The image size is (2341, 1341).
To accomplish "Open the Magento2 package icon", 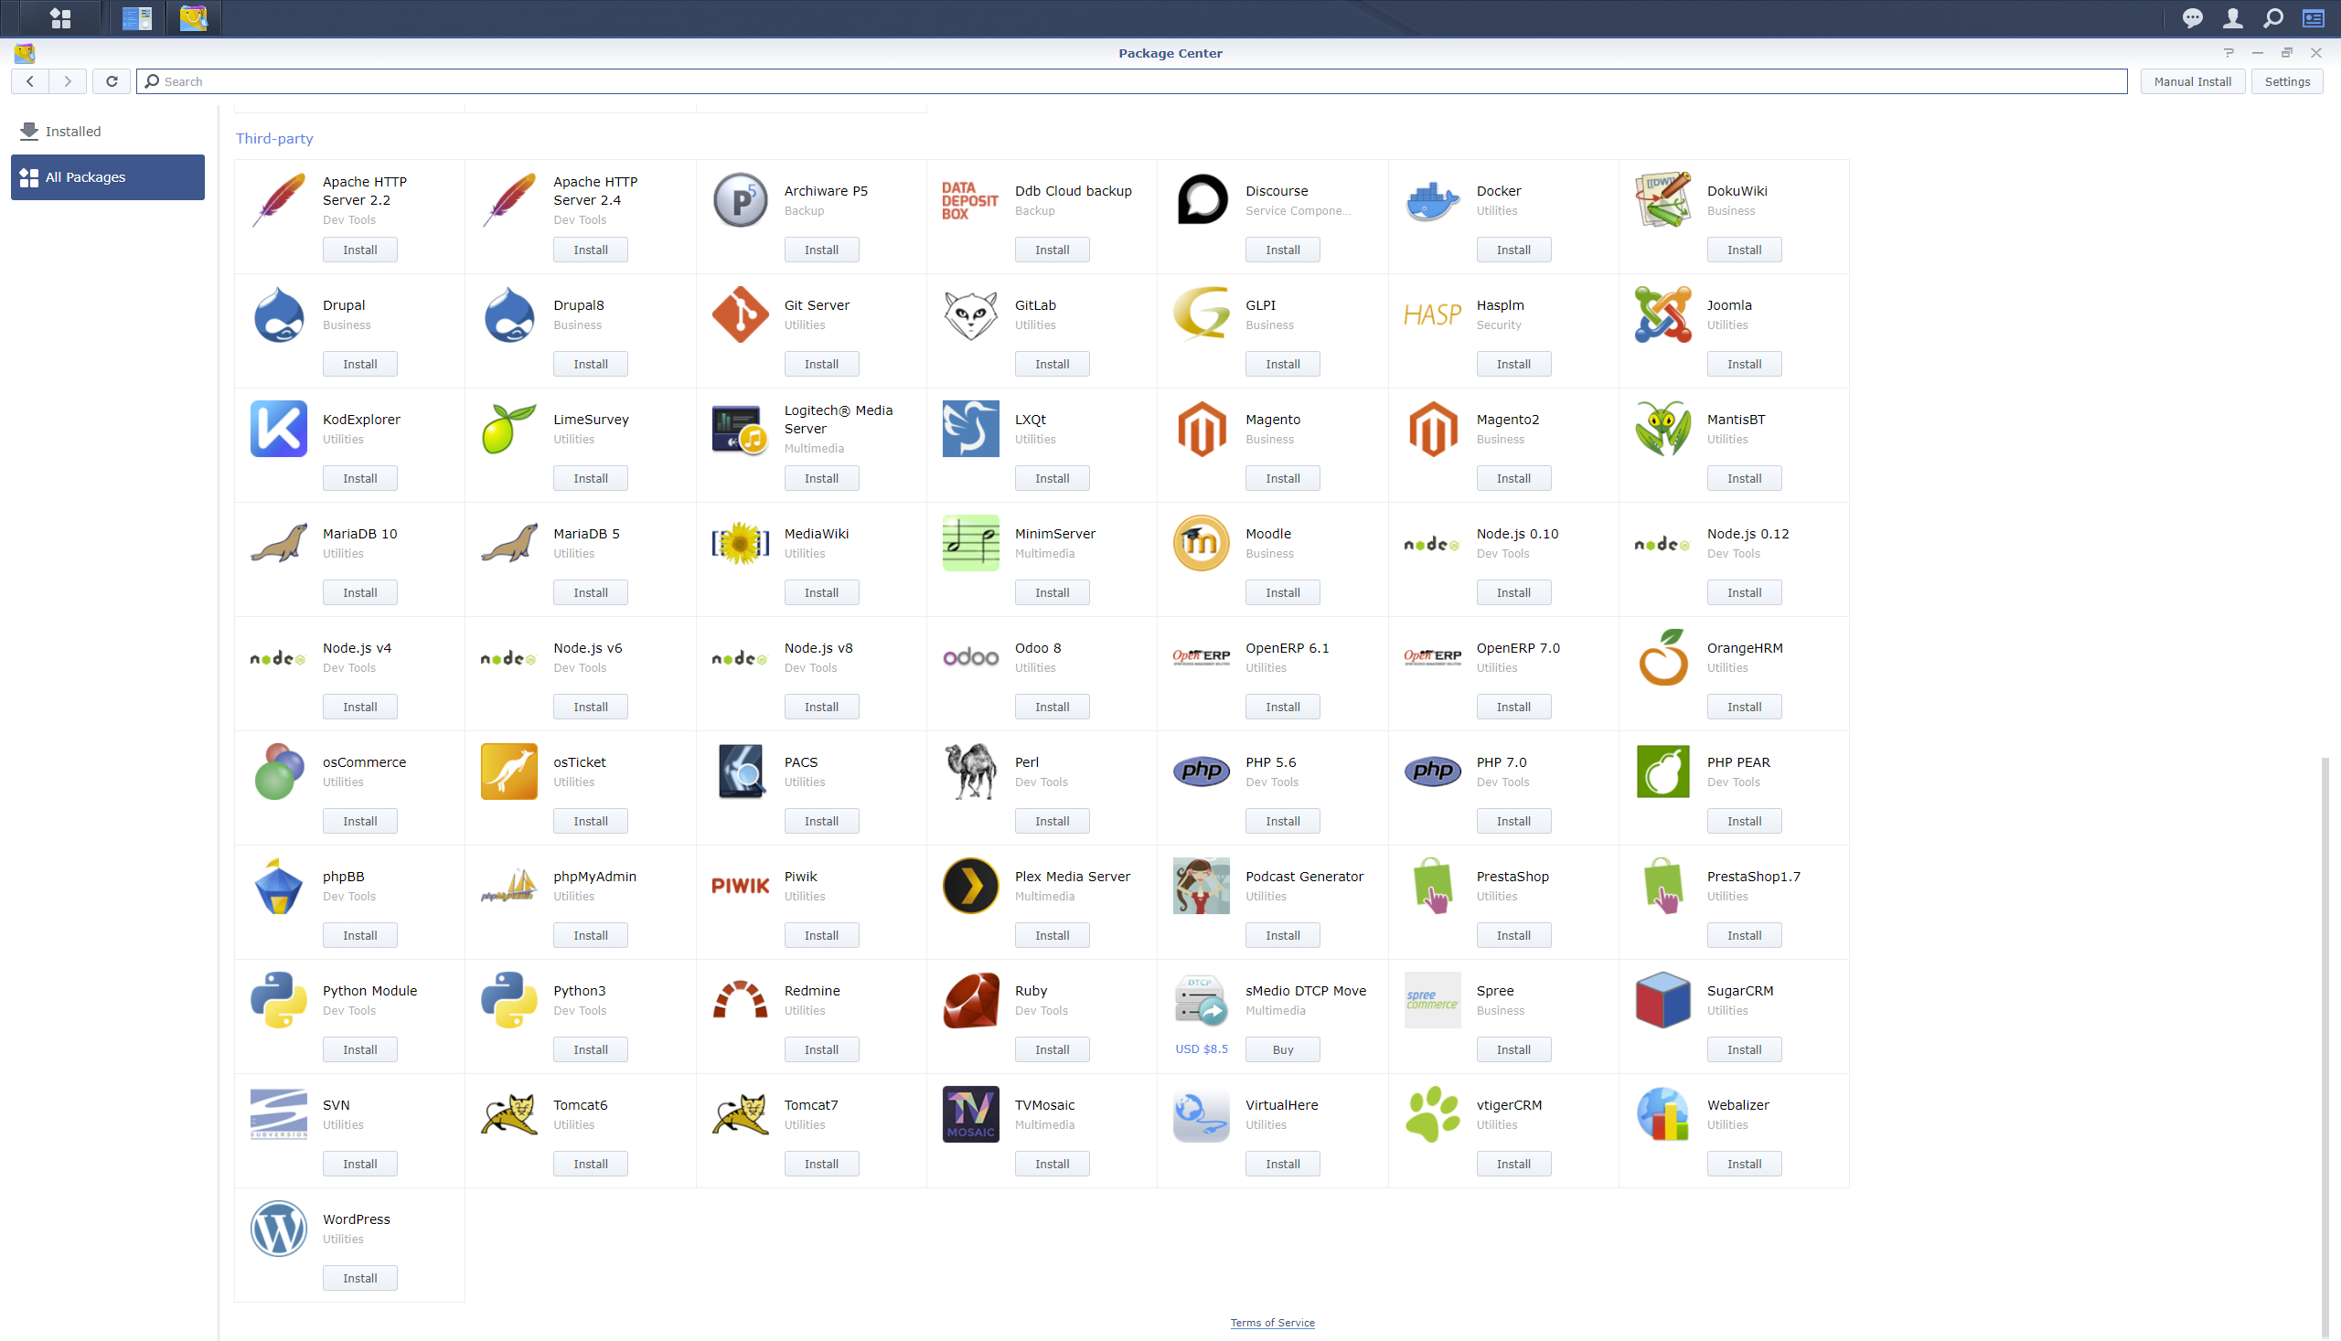I will coord(1432,429).
